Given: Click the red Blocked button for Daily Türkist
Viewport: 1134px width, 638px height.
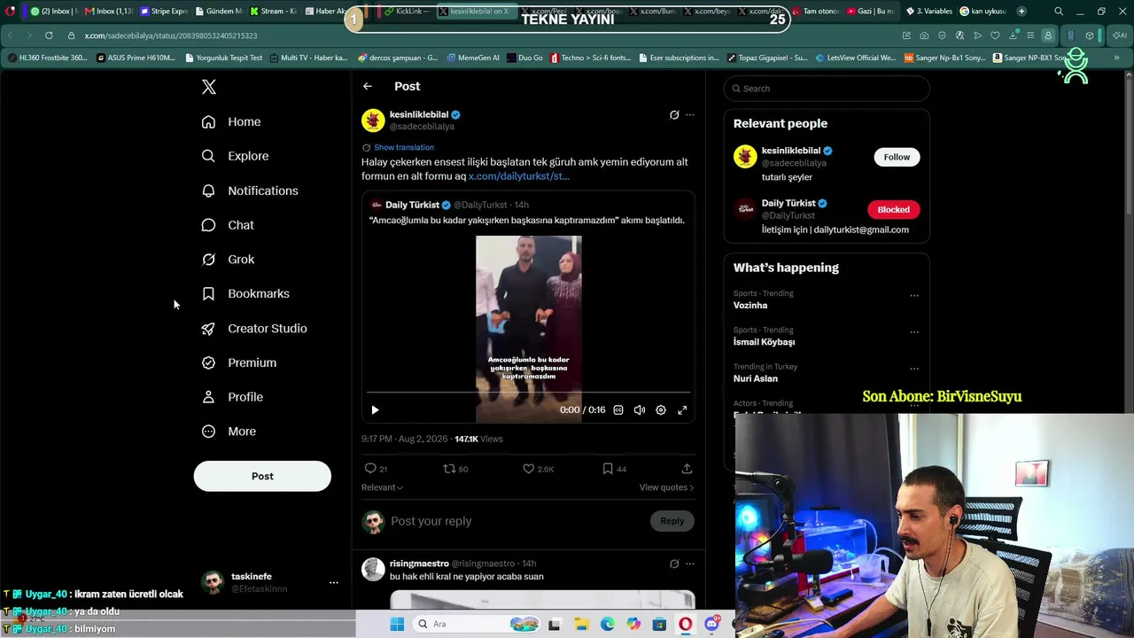Looking at the screenshot, I should click(893, 209).
